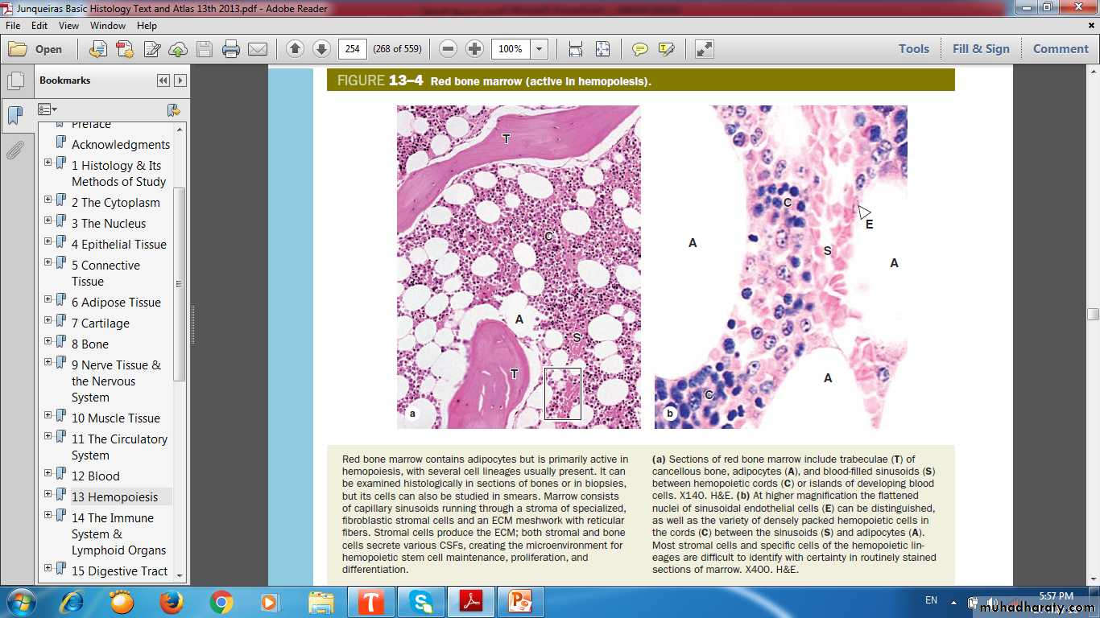The height and width of the screenshot is (618, 1100).
Task: Switch to read mode view
Action: (704, 49)
